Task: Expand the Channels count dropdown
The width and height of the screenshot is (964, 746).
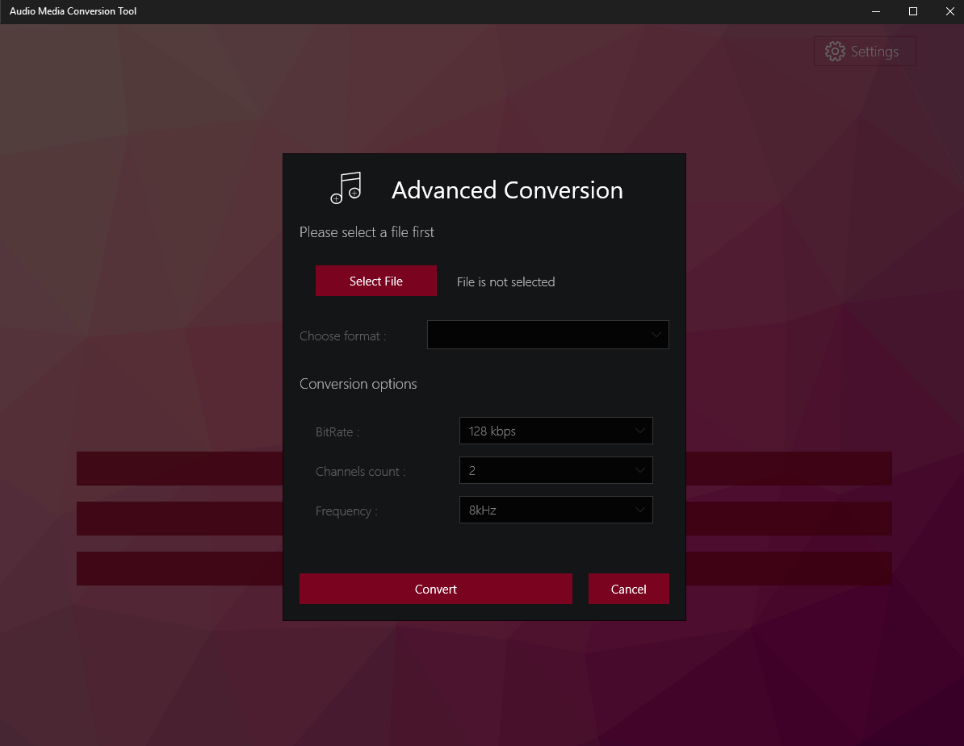Action: click(555, 470)
